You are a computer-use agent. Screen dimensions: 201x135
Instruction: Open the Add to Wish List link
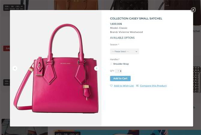coord(124,86)
